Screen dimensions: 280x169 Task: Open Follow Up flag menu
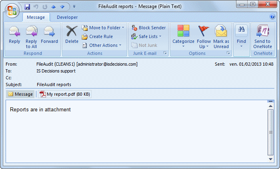tap(204, 37)
